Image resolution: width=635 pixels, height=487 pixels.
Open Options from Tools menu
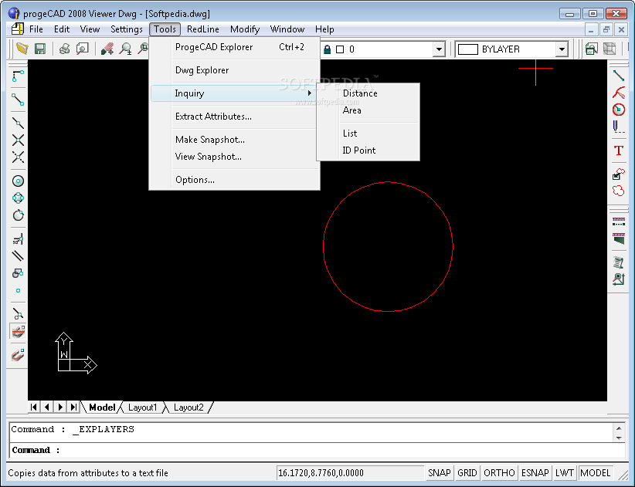pos(234,180)
